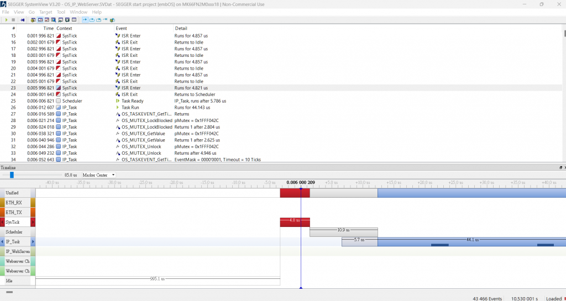Click the '10.530 001 s' status bar entry

525,298
